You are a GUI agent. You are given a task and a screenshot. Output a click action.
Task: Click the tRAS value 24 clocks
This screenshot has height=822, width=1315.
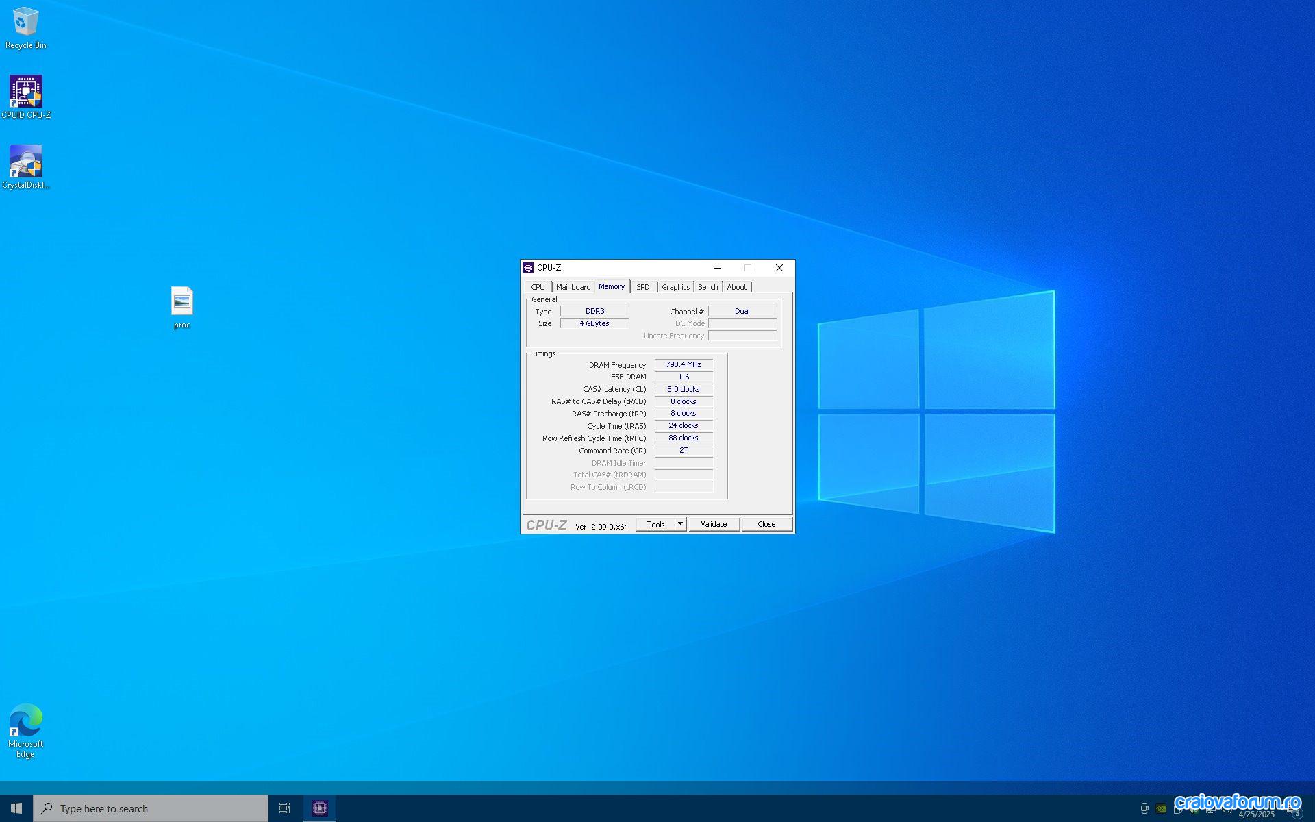(684, 425)
